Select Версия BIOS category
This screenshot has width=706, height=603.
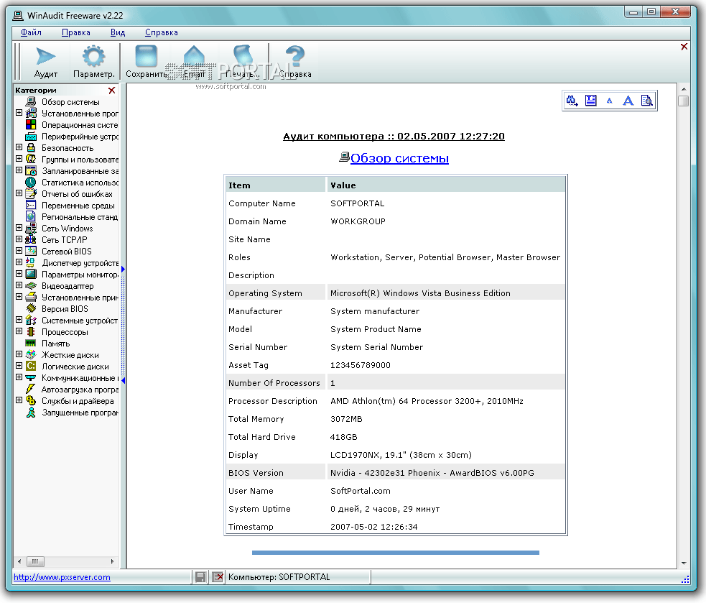pyautogui.click(x=65, y=309)
